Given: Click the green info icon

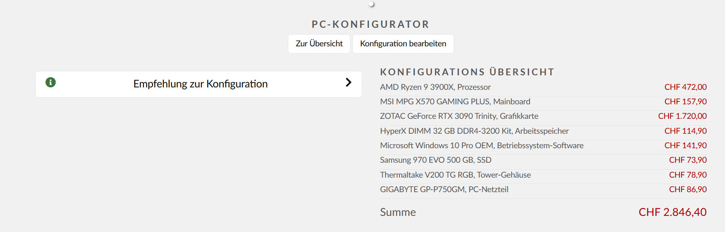Looking at the screenshot, I should [x=50, y=83].
